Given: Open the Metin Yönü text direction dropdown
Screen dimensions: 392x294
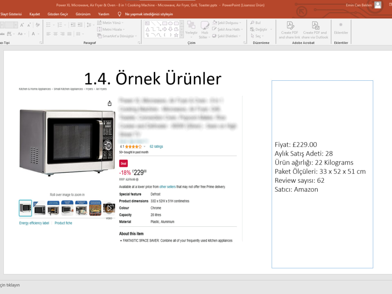Looking at the screenshot, I should click(x=110, y=22).
